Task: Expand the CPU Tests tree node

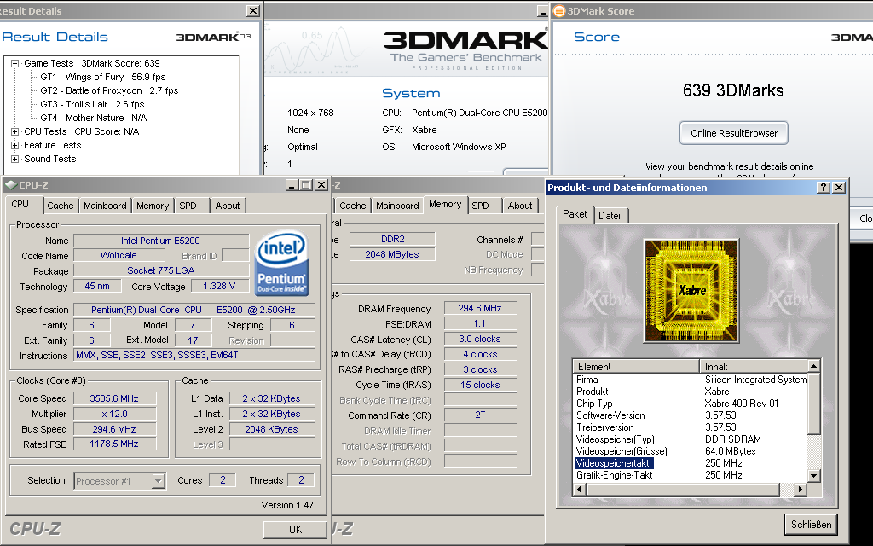Action: pos(15,131)
